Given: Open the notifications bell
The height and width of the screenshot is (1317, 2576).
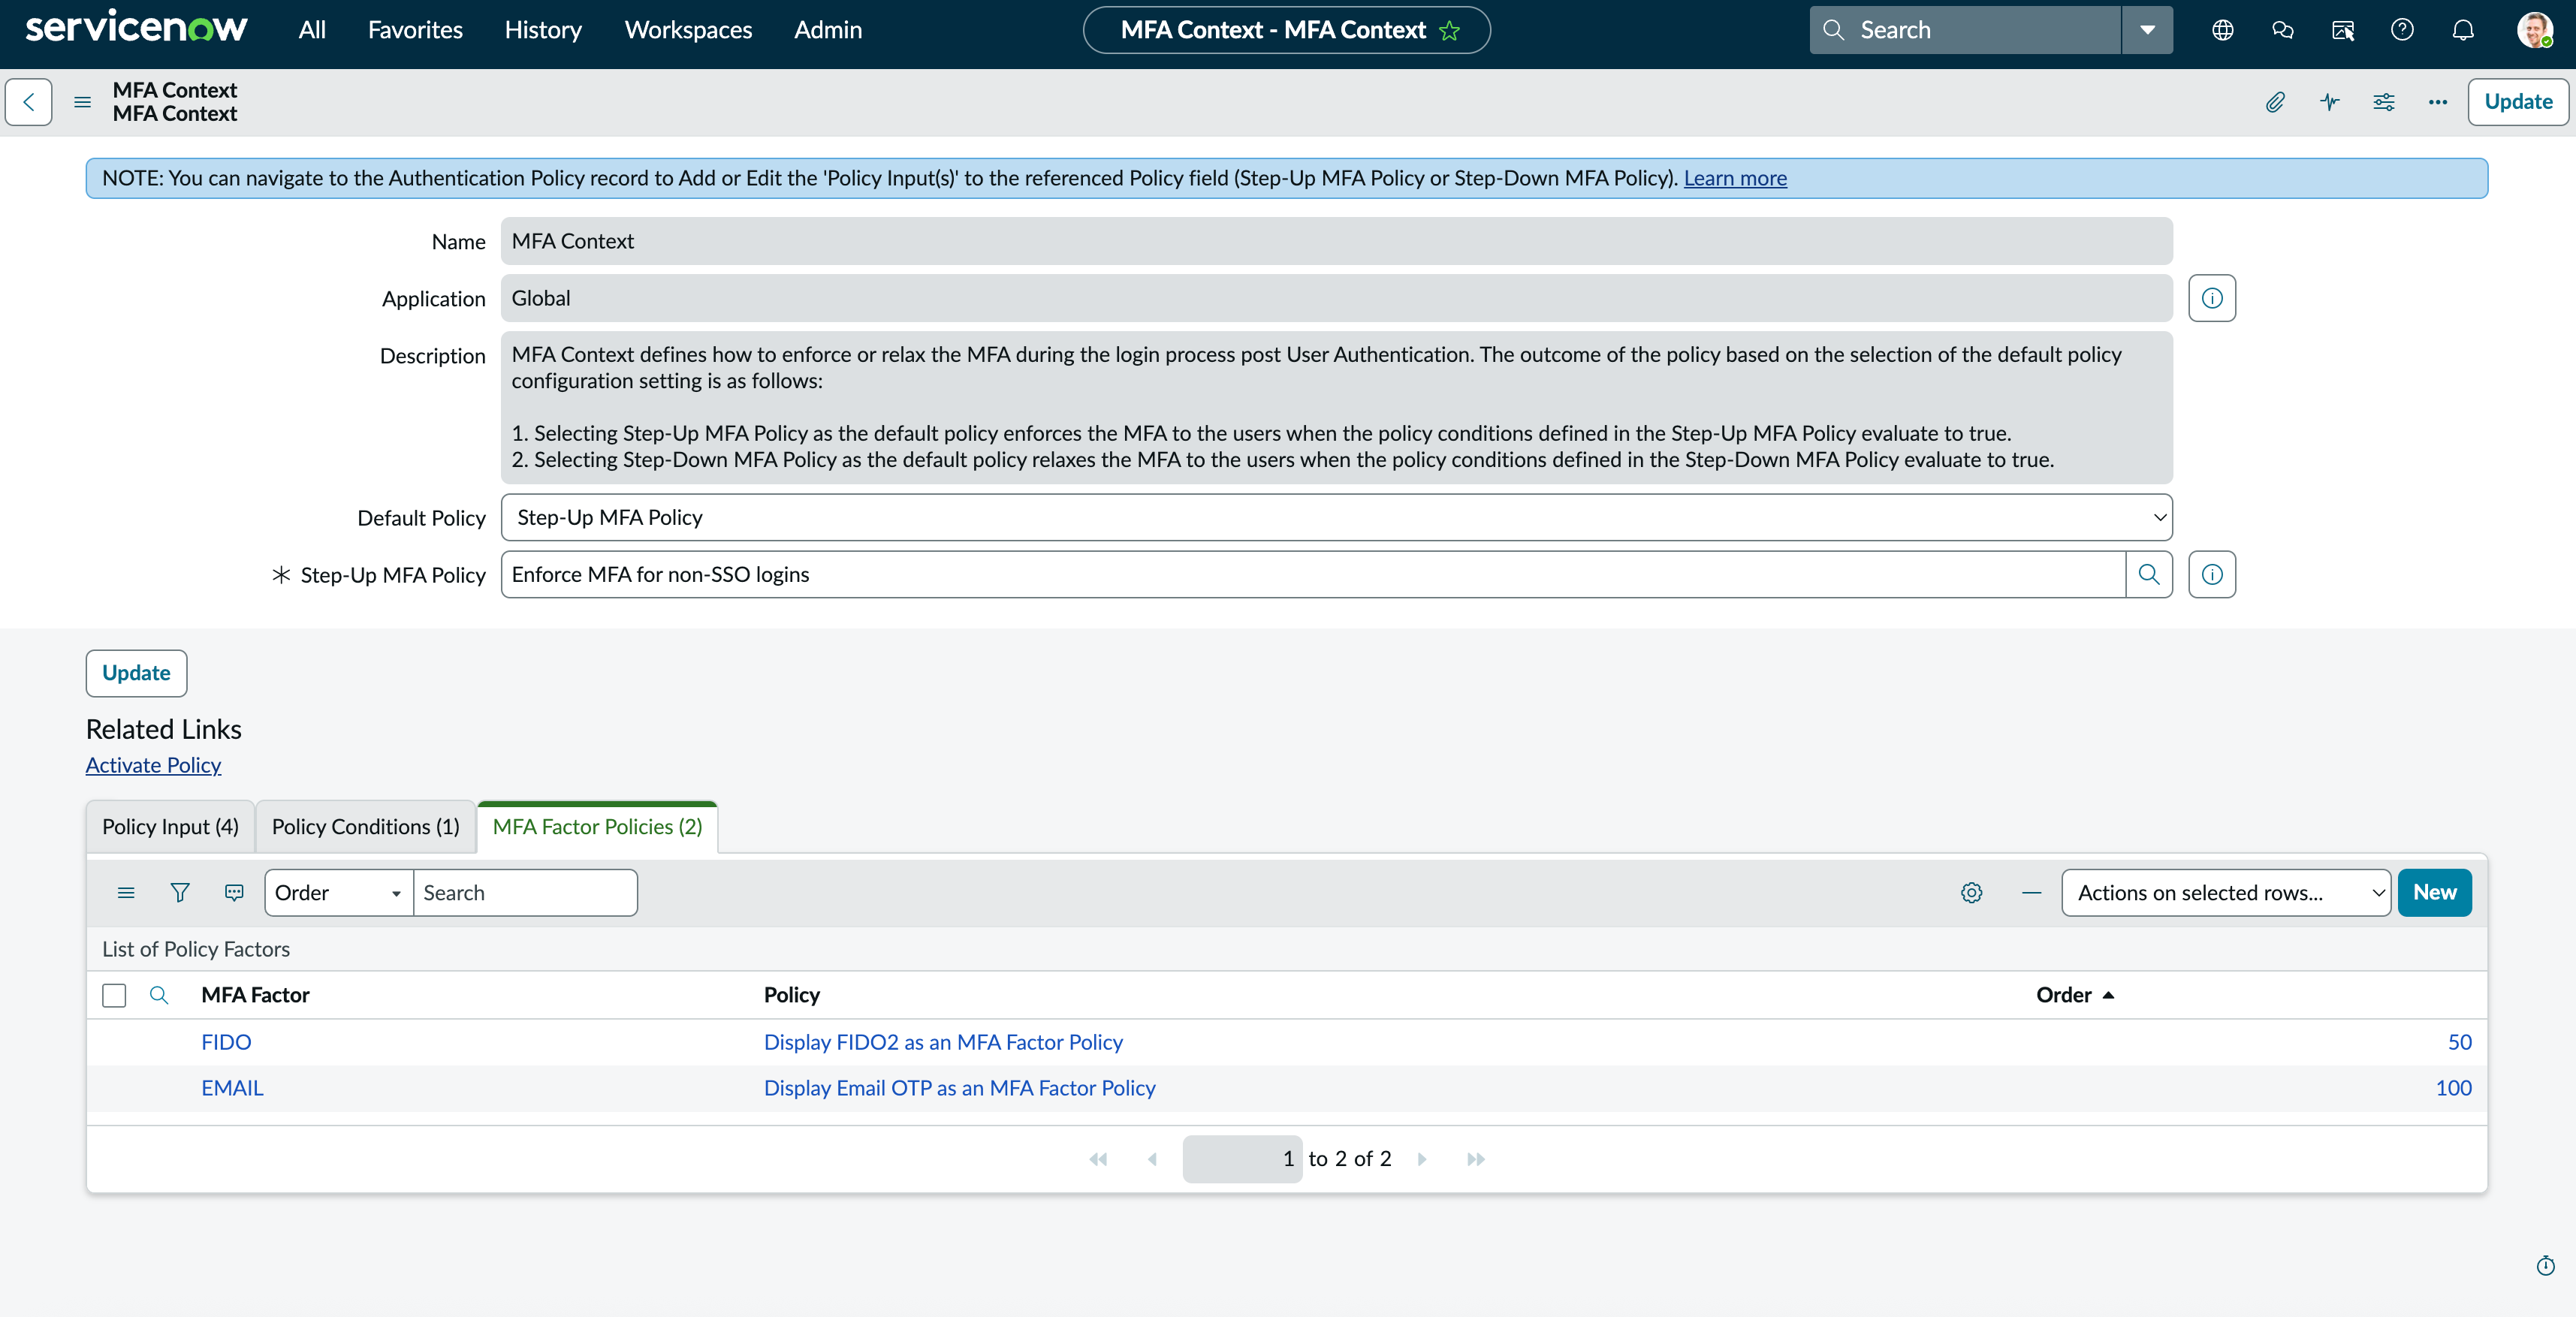Looking at the screenshot, I should coord(2463,30).
